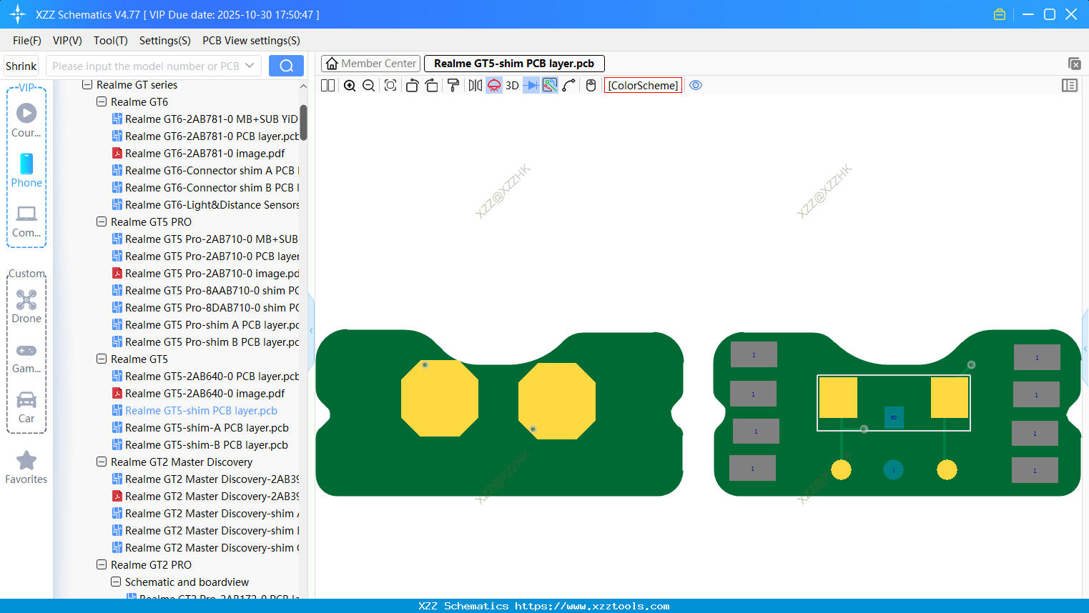The width and height of the screenshot is (1089, 613).
Task: Zoom in on the PCB view
Action: (350, 86)
